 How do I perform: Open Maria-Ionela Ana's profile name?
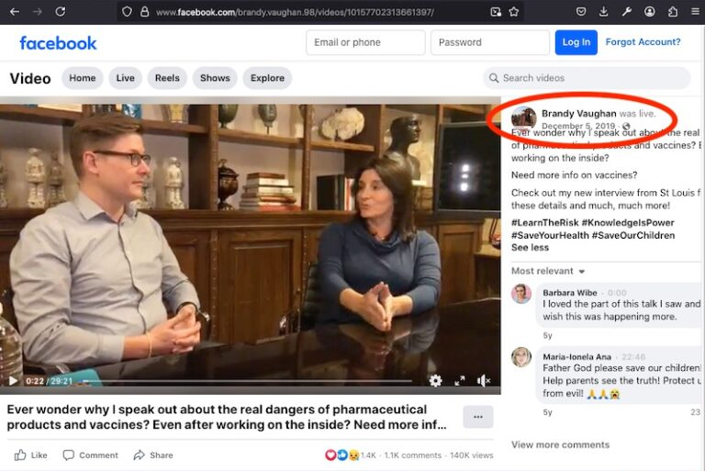pos(576,357)
